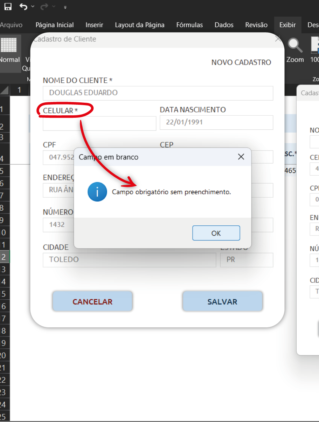Click the CANCELAR button
This screenshot has width=319, height=422.
click(92, 301)
